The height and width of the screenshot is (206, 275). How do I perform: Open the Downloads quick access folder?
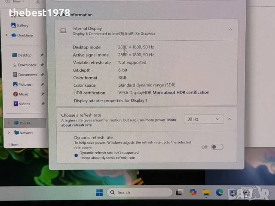click(24, 65)
